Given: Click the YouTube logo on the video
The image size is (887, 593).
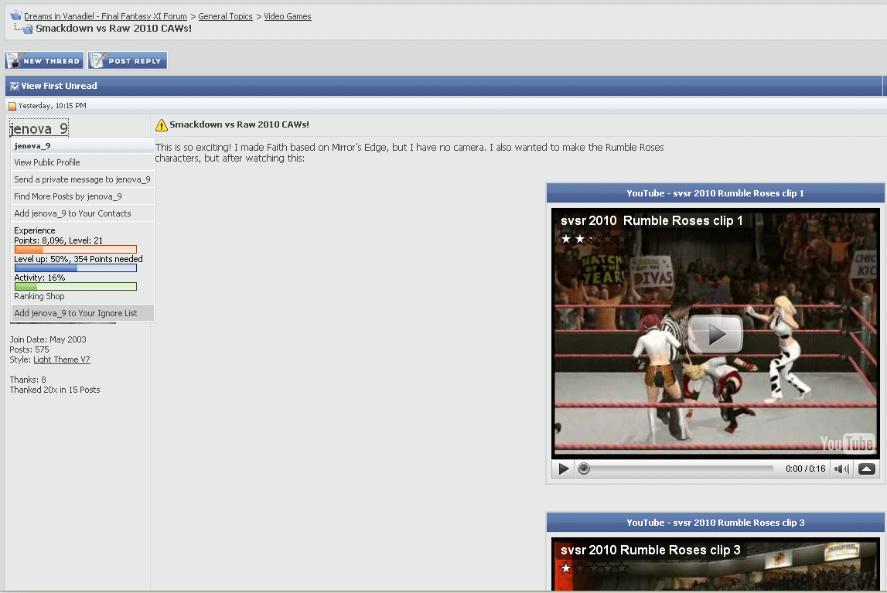Looking at the screenshot, I should pyautogui.click(x=848, y=443).
